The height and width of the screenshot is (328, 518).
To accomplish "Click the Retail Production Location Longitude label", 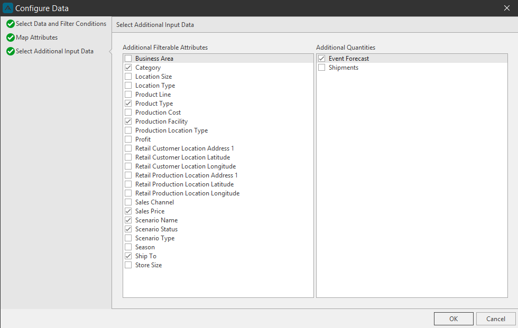I will [x=187, y=193].
